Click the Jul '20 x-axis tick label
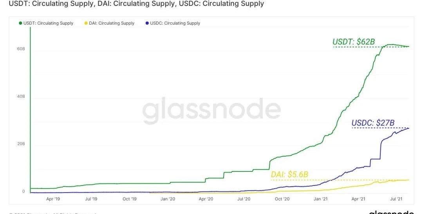 coord(244,199)
